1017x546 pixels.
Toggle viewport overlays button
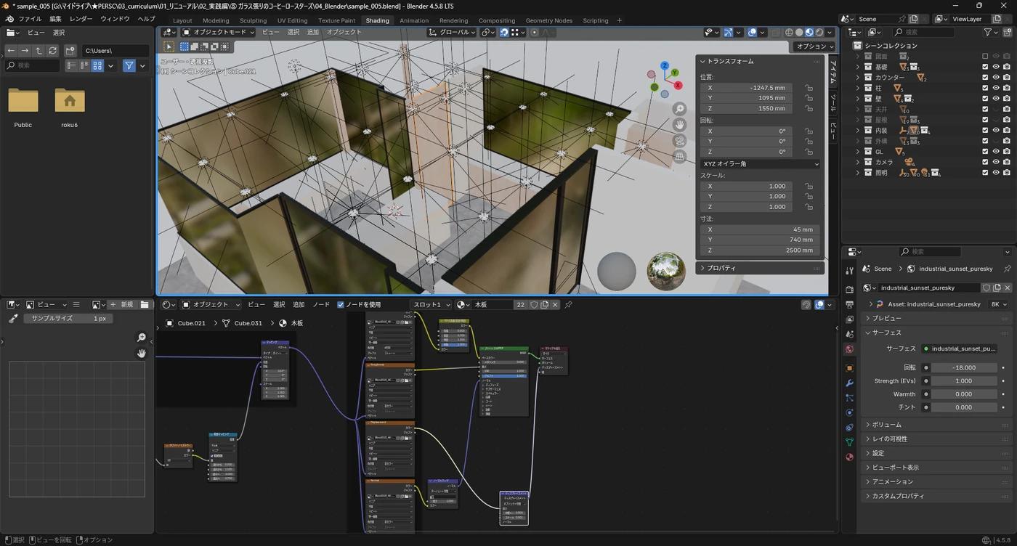point(752,32)
